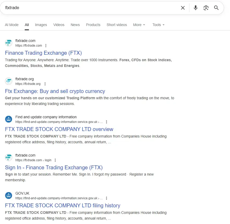Open Google Lens image search icon

(x=206, y=8)
